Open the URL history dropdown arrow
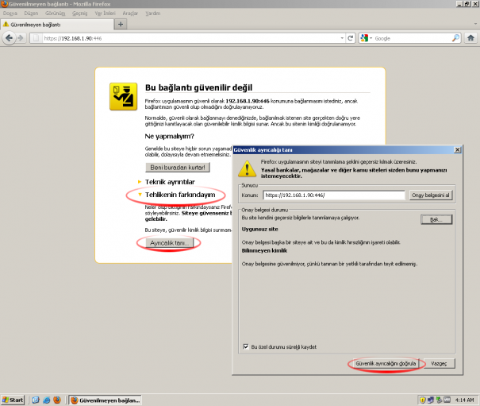Image resolution: width=480 pixels, height=406 pixels. [342, 38]
